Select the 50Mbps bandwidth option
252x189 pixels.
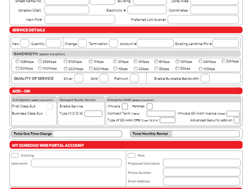(17, 68)
